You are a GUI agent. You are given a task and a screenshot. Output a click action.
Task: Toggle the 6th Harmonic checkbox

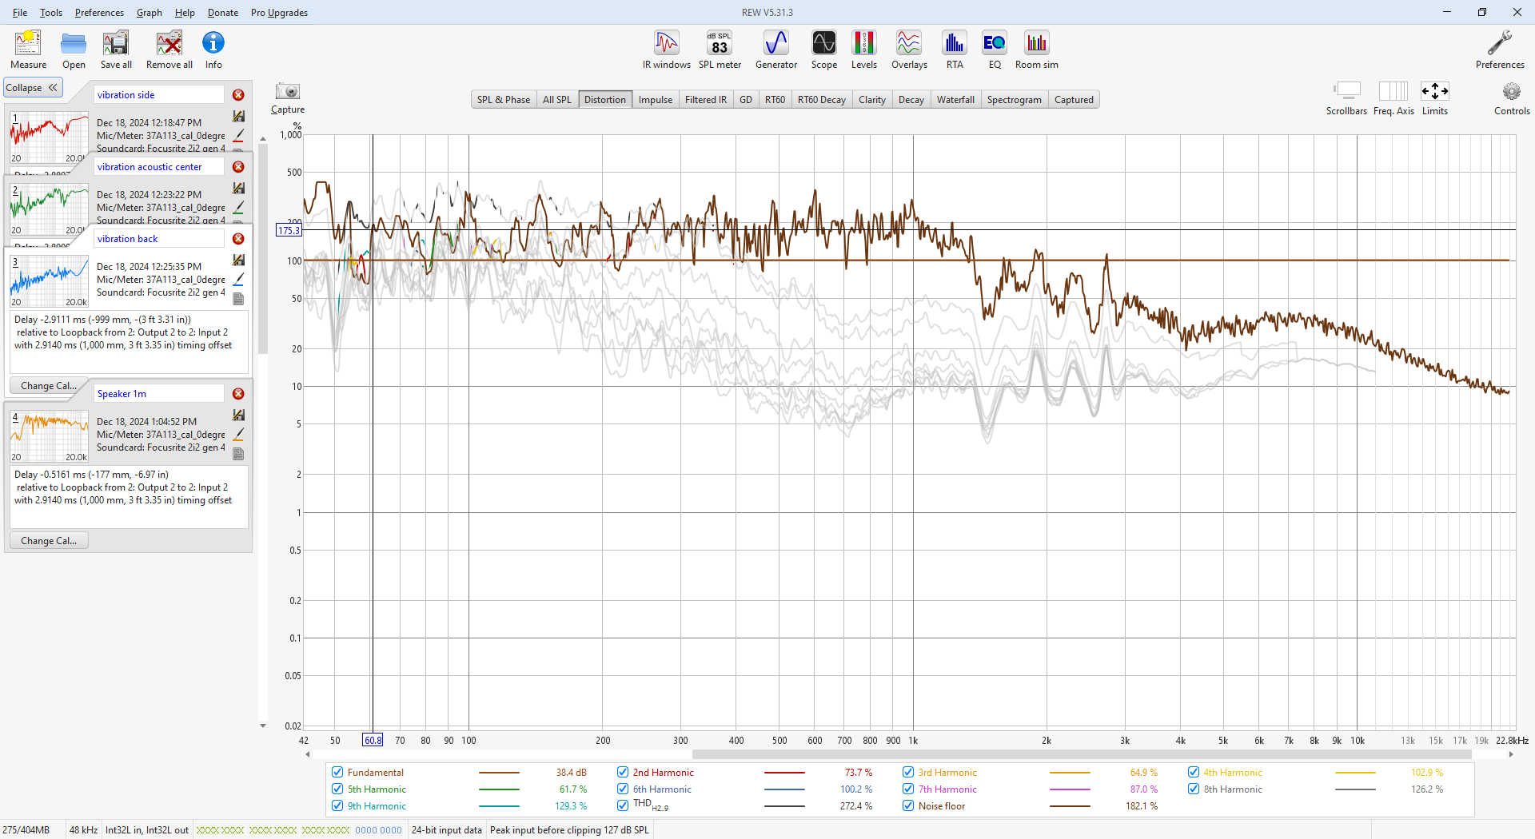623,789
